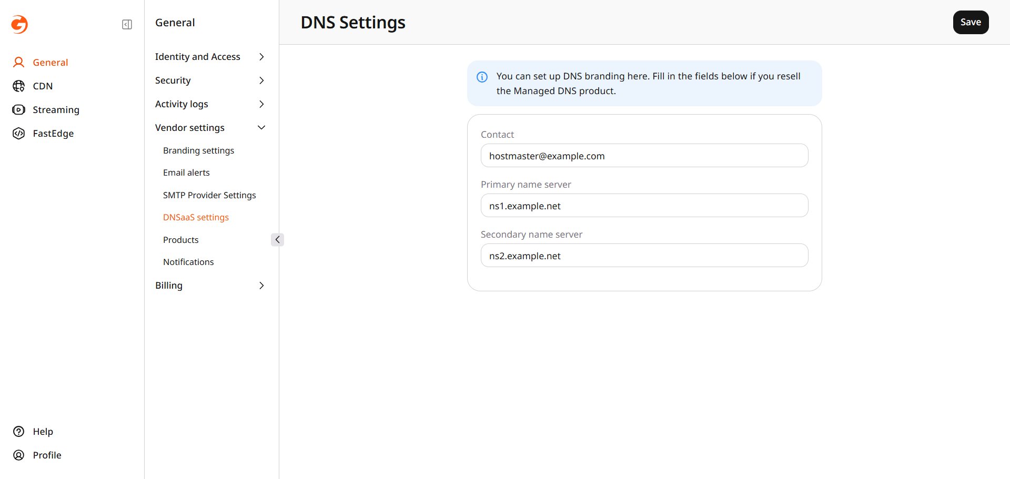Click the General label in main sidebar
The height and width of the screenshot is (479, 1010).
[x=50, y=63]
